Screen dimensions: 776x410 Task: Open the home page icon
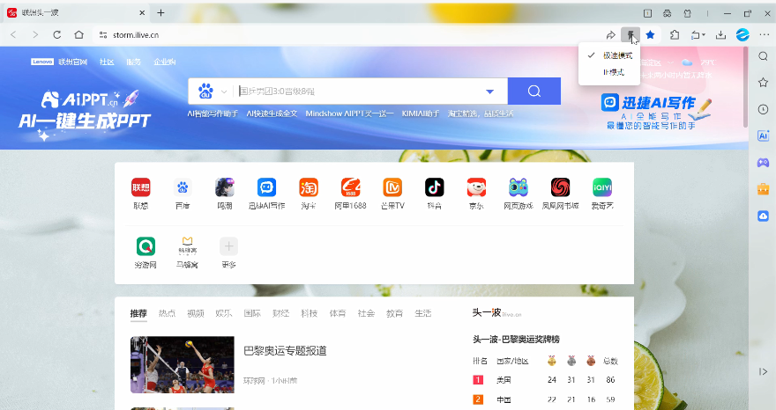[x=78, y=34]
